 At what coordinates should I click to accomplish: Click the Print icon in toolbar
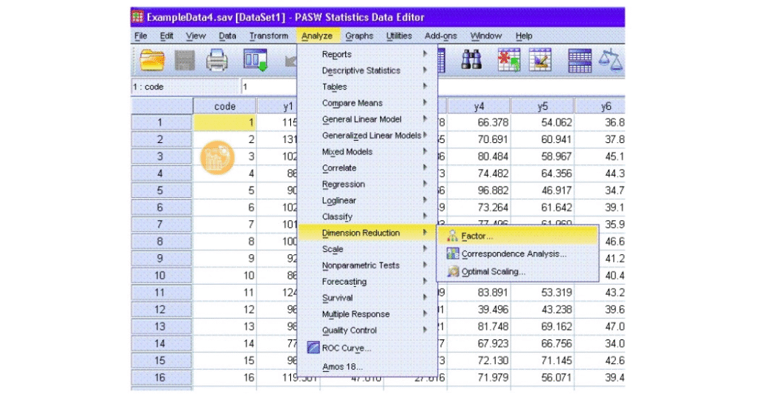tap(217, 61)
